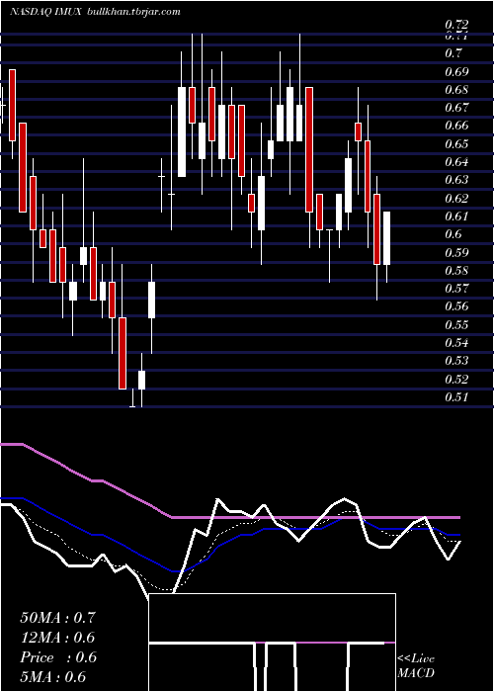
Task: Click the 0.68 price axis label
Action: (456, 90)
